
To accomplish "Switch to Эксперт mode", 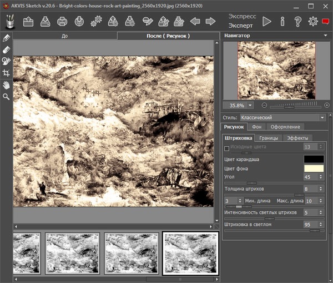I will [241, 26].
